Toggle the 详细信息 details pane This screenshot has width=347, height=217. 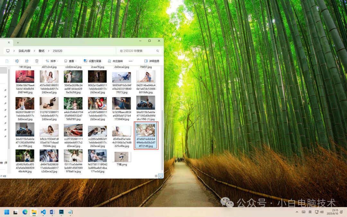pyautogui.click(x=152, y=61)
